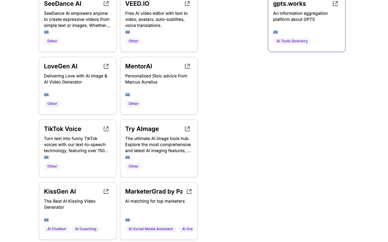Open Try AImage external link icon
The width and height of the screenshot is (388, 242).
pos(187,129)
